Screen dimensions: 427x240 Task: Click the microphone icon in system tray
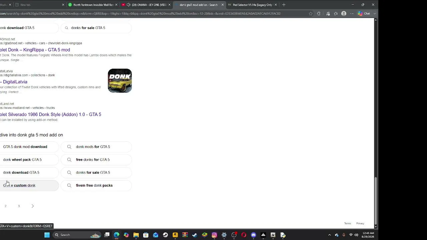tap(344, 235)
